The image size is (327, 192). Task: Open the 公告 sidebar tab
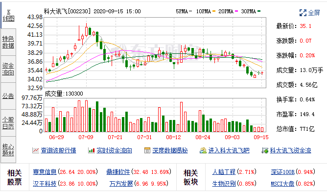pyautogui.click(x=8, y=96)
